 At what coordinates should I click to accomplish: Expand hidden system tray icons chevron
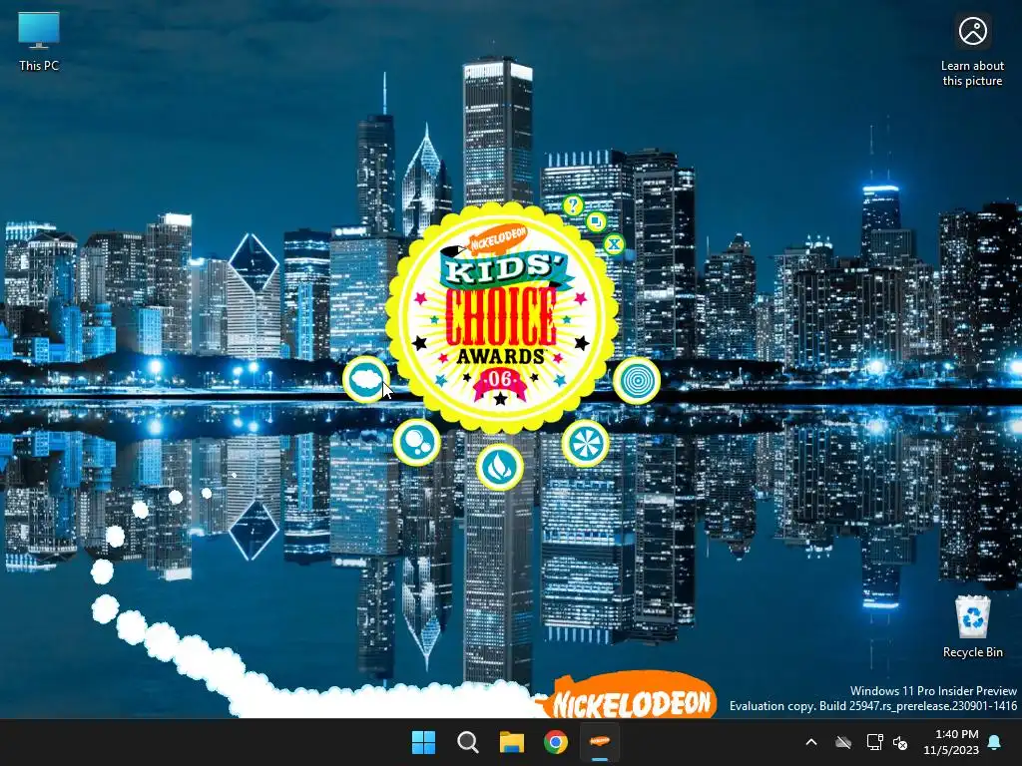tap(811, 742)
